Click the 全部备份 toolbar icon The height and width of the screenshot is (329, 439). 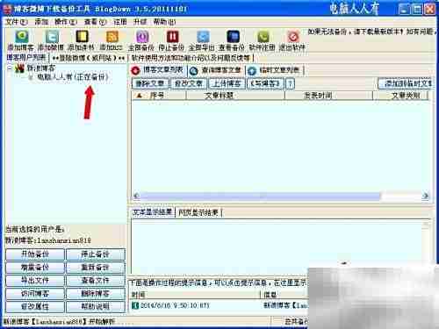tap(142, 37)
